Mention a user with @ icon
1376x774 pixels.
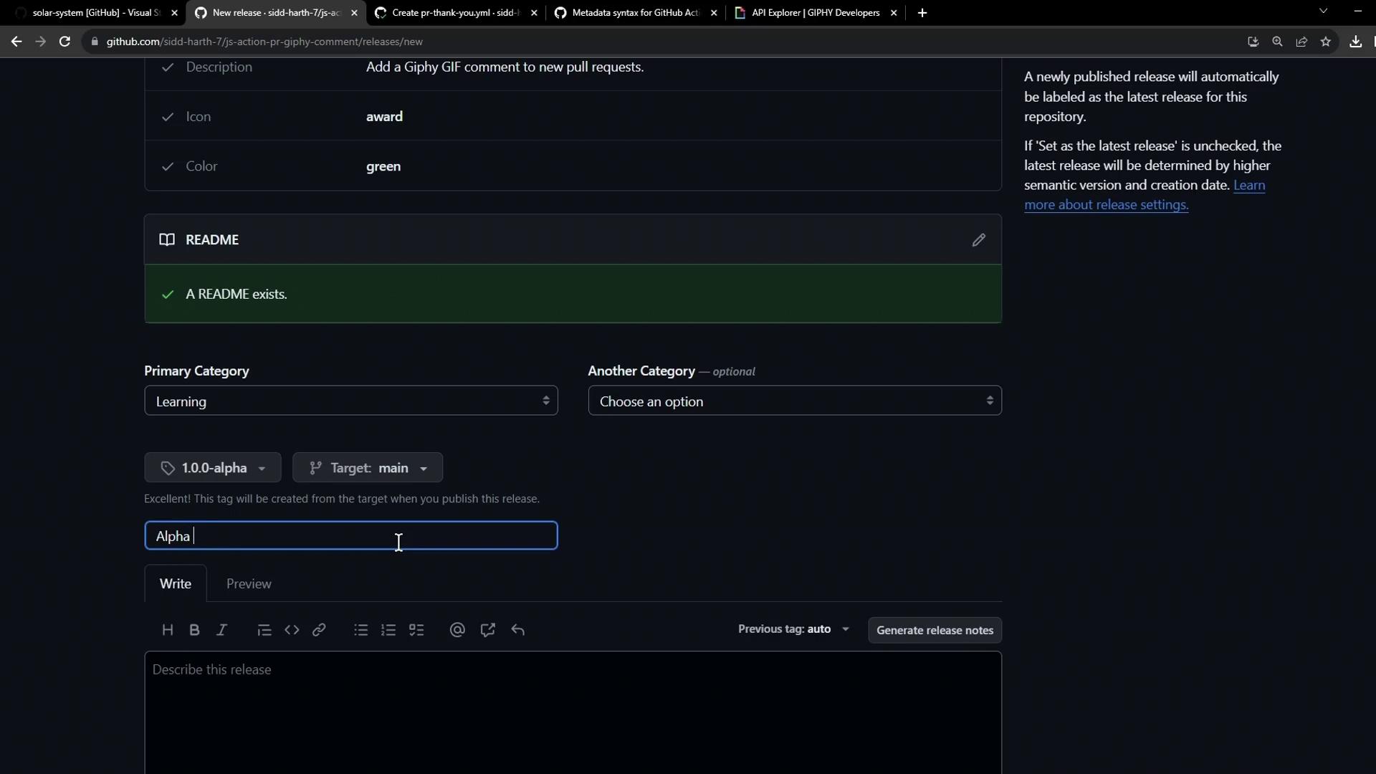457,630
